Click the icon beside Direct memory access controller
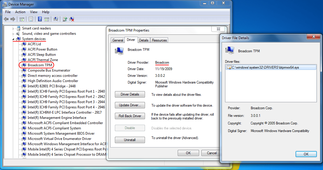Viewport: 323px width, 170px height. [24, 76]
